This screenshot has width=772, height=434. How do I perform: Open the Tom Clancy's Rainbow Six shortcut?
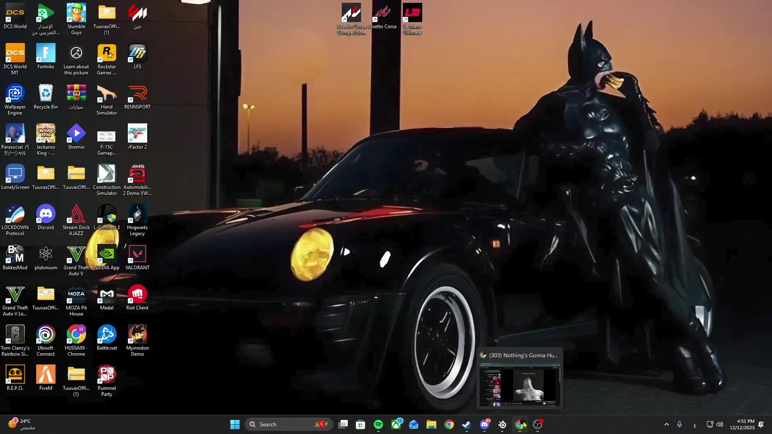pos(15,341)
